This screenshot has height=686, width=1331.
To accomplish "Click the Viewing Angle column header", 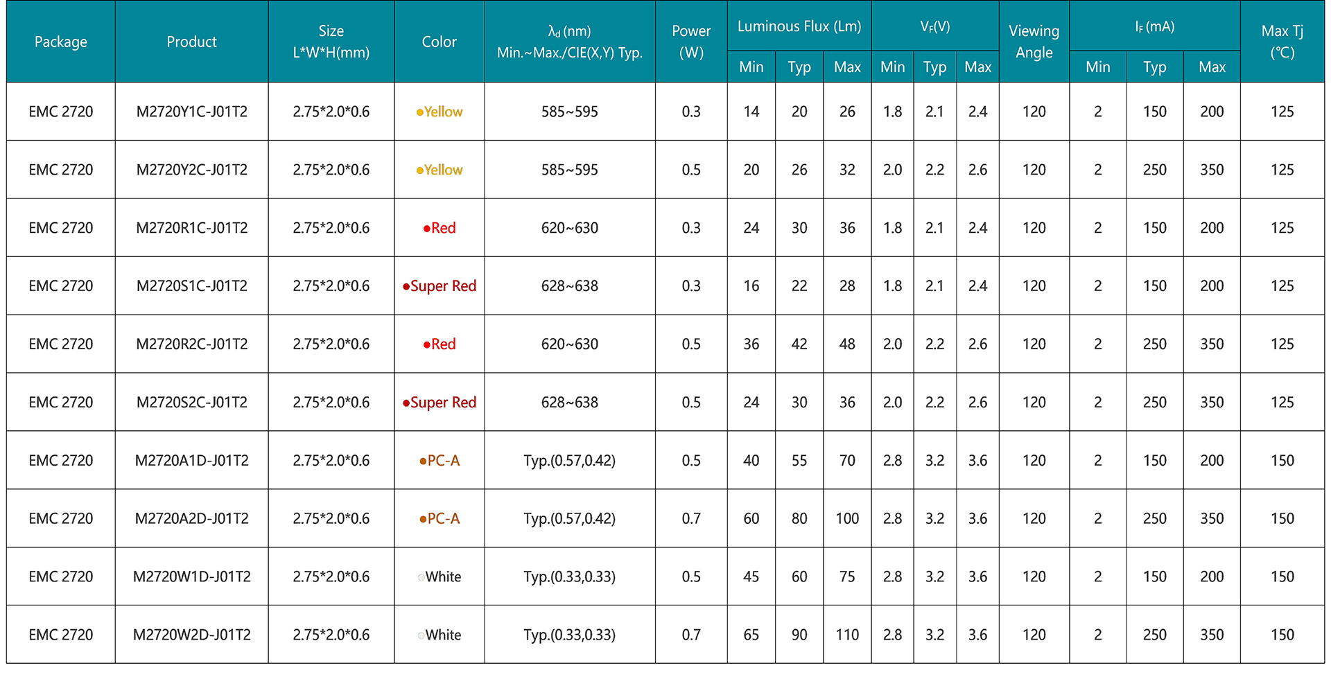I will [1034, 42].
